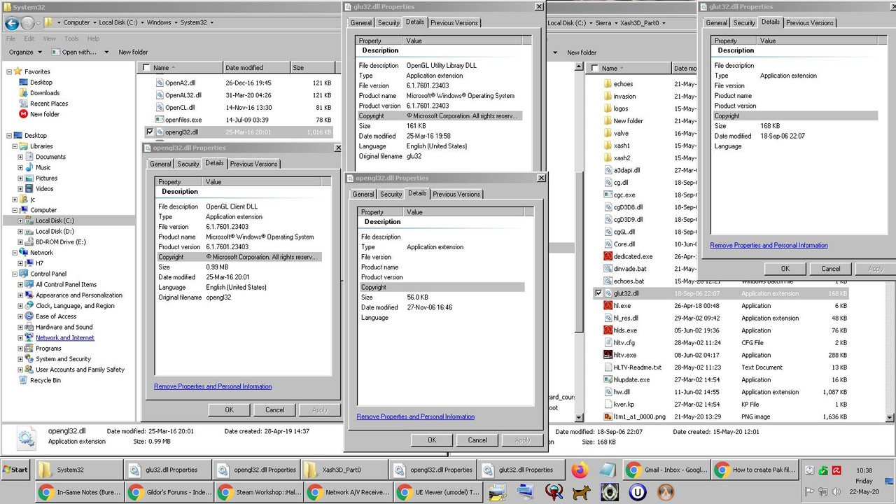Viewport: 896px width, 504px height.
Task: Click OK in the front opengl32.dll Properties dialog
Action: (432, 440)
